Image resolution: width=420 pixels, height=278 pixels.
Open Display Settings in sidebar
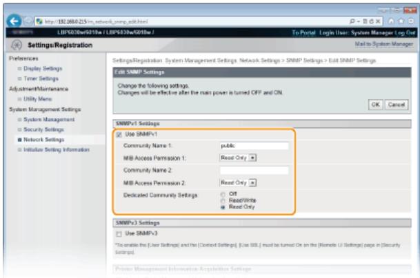[x=43, y=68]
